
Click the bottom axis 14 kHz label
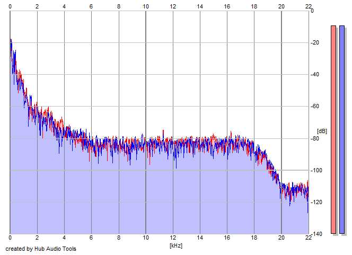click(x=200, y=238)
